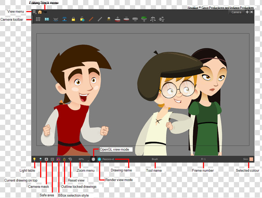Click the orange home Editing Stack icon
This screenshot has width=262, height=198.
point(40,12)
